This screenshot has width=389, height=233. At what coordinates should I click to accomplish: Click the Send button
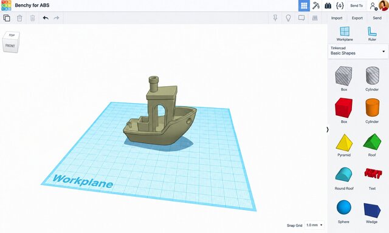[x=377, y=18]
